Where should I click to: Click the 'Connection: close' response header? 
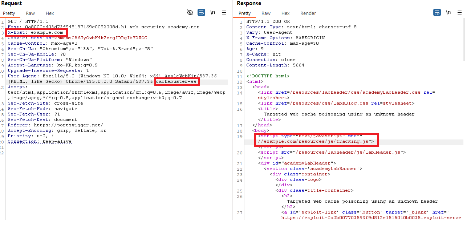(x=271, y=60)
